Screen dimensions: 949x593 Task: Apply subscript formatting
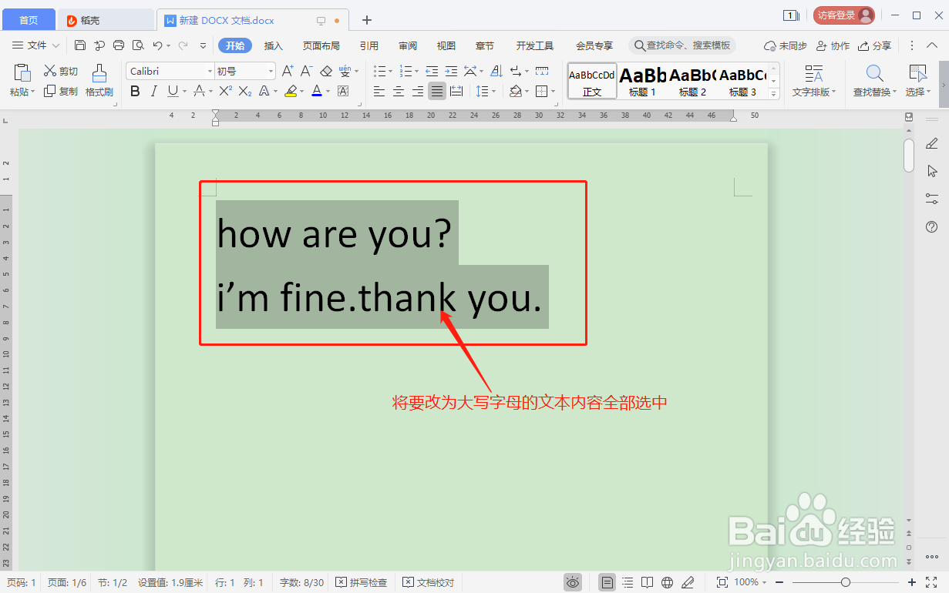coord(245,91)
